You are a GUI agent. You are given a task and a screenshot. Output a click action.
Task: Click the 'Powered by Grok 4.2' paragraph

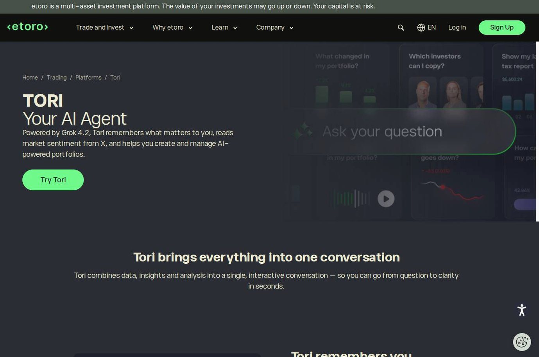128,143
